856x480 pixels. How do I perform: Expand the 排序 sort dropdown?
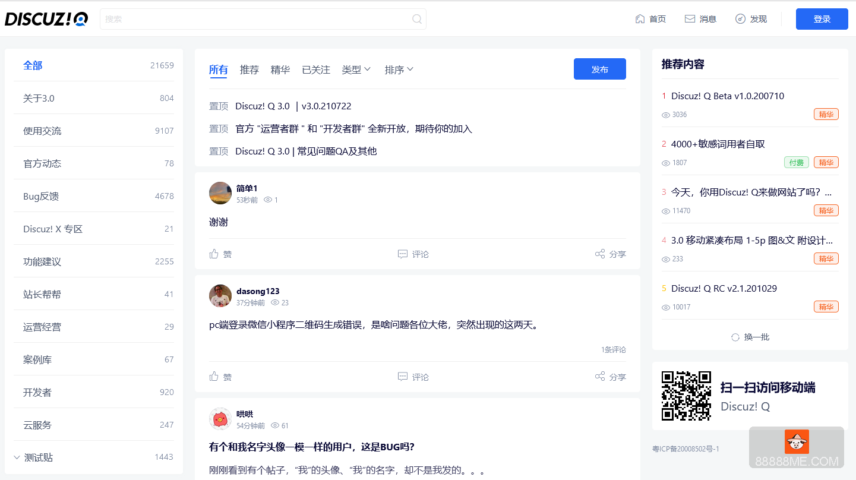pos(399,70)
